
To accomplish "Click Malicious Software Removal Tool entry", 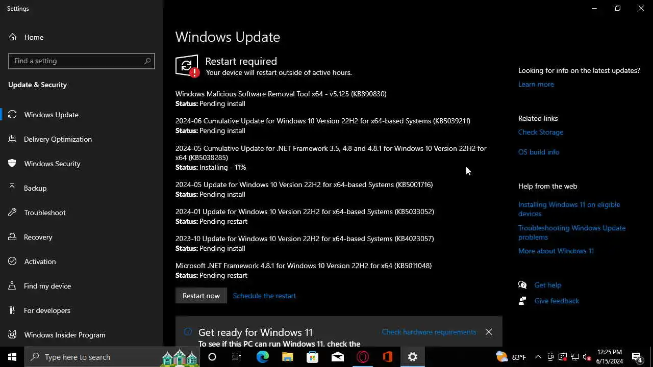I will 281,98.
